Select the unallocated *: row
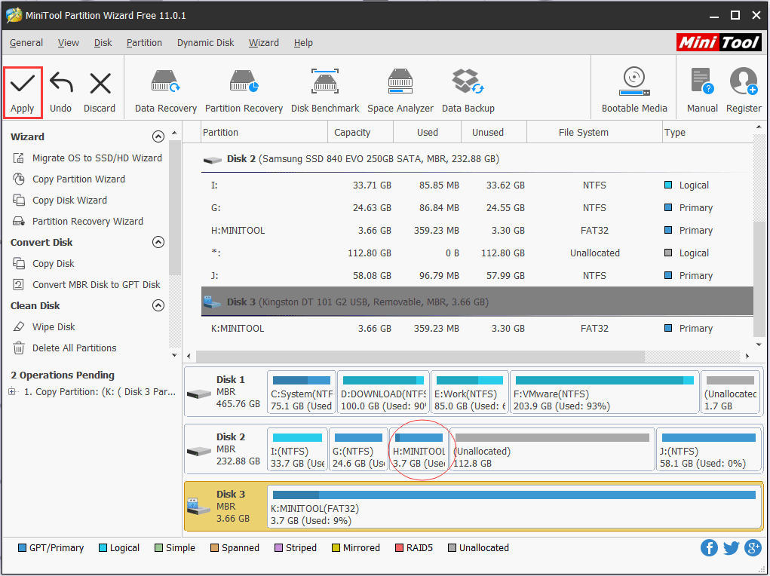The height and width of the screenshot is (576, 770). coord(477,253)
